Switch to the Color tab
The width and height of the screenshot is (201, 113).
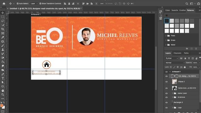point(167,10)
